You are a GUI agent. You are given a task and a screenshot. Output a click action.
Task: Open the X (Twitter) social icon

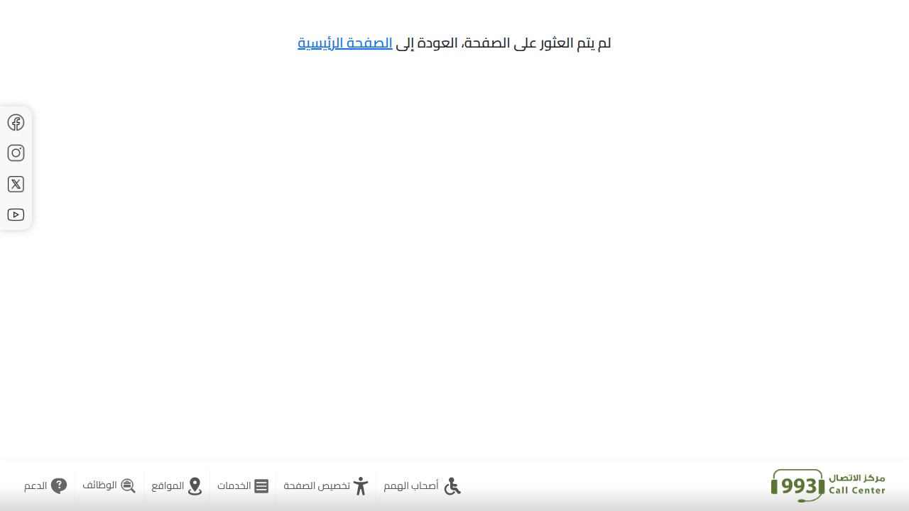(x=16, y=185)
